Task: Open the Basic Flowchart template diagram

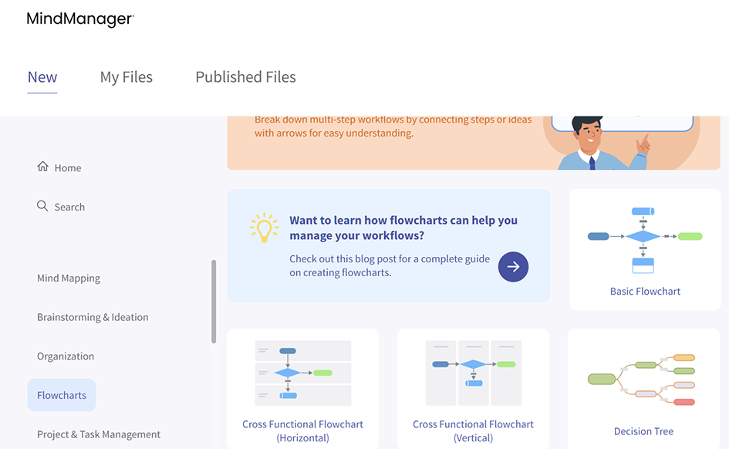Action: tap(644, 240)
